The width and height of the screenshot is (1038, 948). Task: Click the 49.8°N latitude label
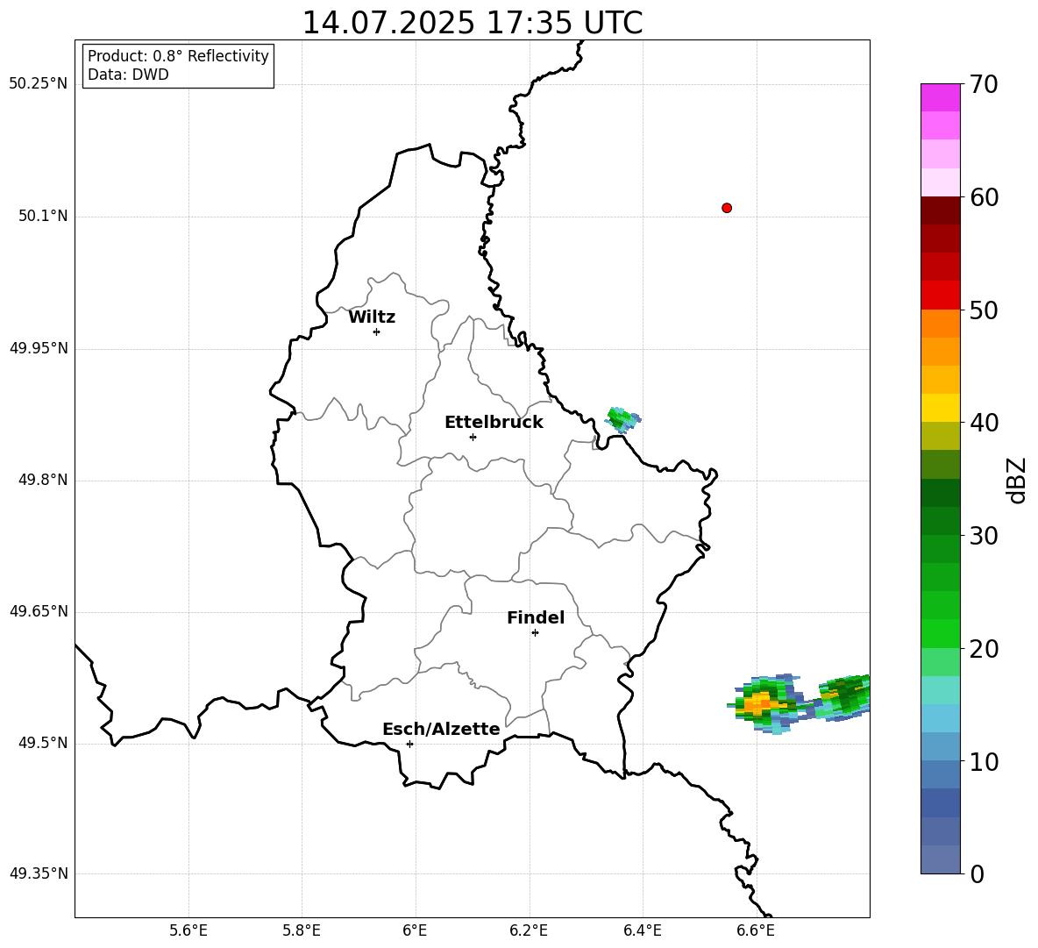tap(43, 480)
